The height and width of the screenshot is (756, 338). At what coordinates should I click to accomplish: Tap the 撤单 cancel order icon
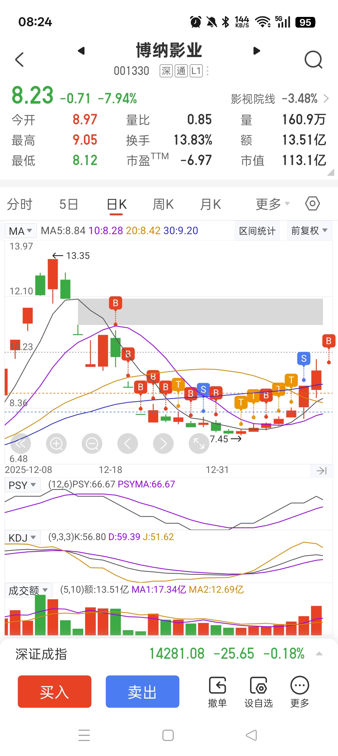click(x=217, y=685)
